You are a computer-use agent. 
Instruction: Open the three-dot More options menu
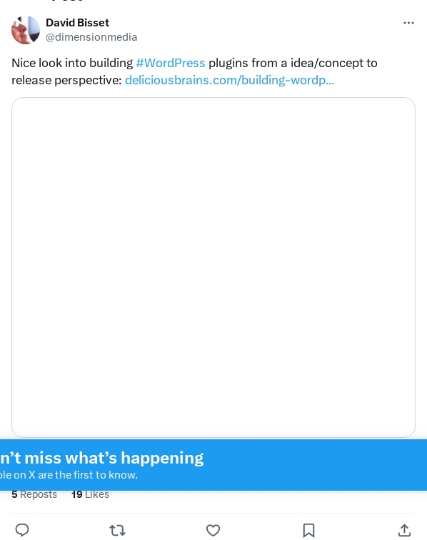coord(408,23)
